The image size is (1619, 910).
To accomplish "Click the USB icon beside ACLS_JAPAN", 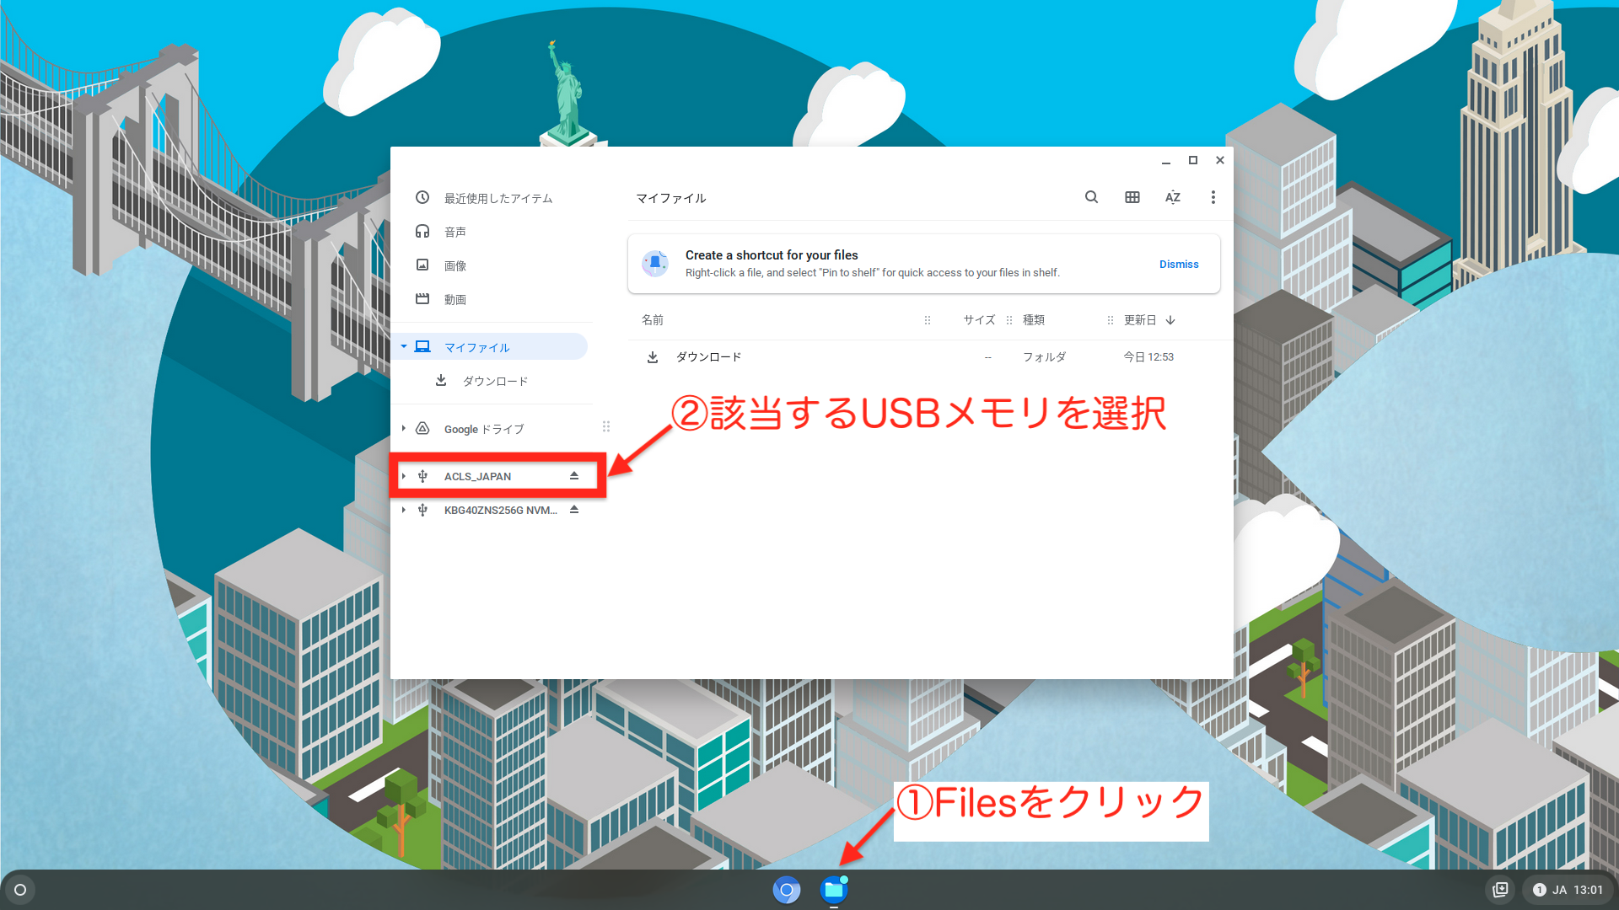I will tap(422, 476).
